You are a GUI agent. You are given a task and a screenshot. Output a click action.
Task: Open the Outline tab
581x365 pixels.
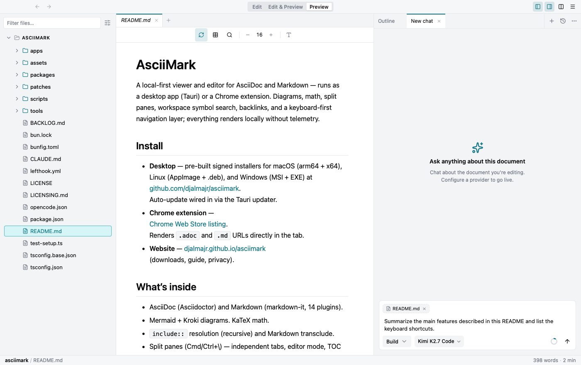386,21
